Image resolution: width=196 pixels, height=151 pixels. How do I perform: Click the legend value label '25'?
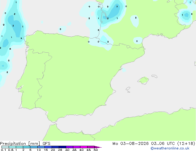click(x=60, y=150)
